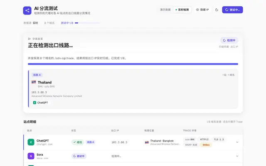266x166 pixels.
Task: Switch to 实时检测 mode
Action: click(182, 10)
